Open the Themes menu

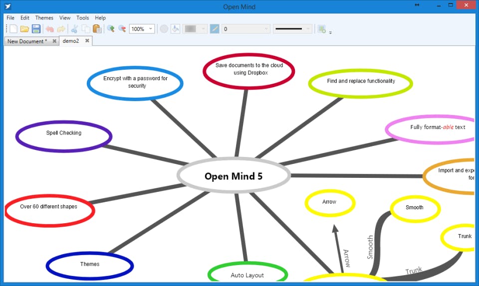pyautogui.click(x=44, y=17)
